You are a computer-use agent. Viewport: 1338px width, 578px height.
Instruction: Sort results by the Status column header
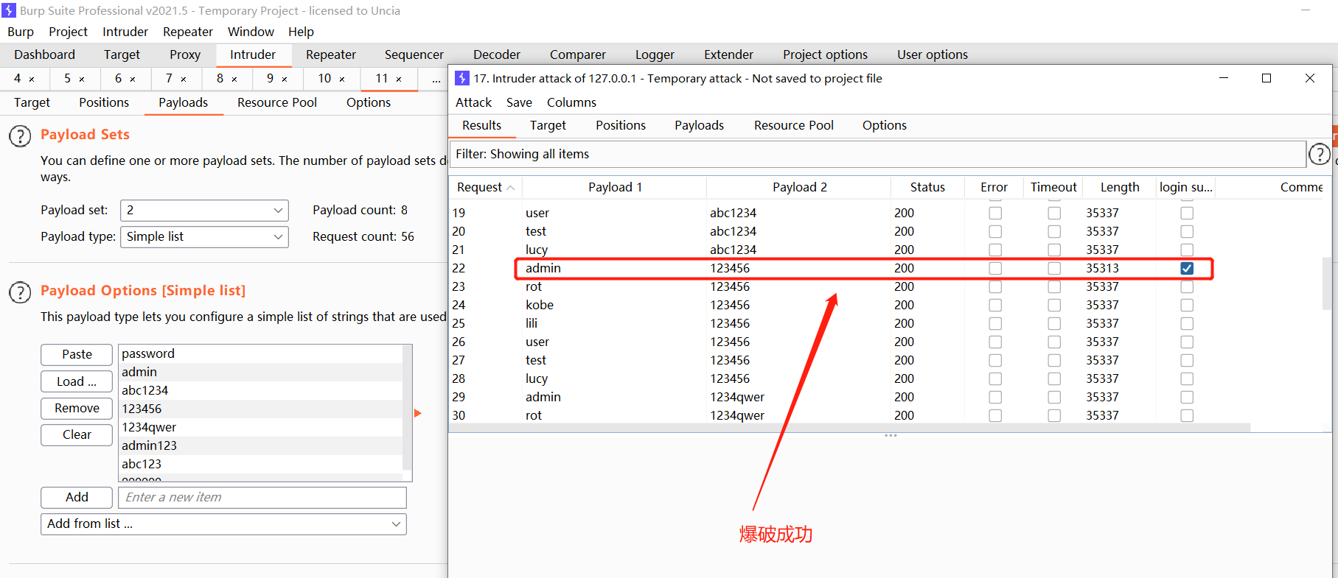coord(927,187)
